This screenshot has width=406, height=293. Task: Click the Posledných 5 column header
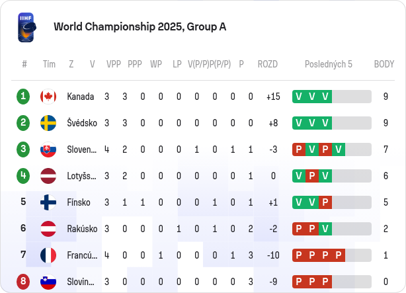pos(329,64)
